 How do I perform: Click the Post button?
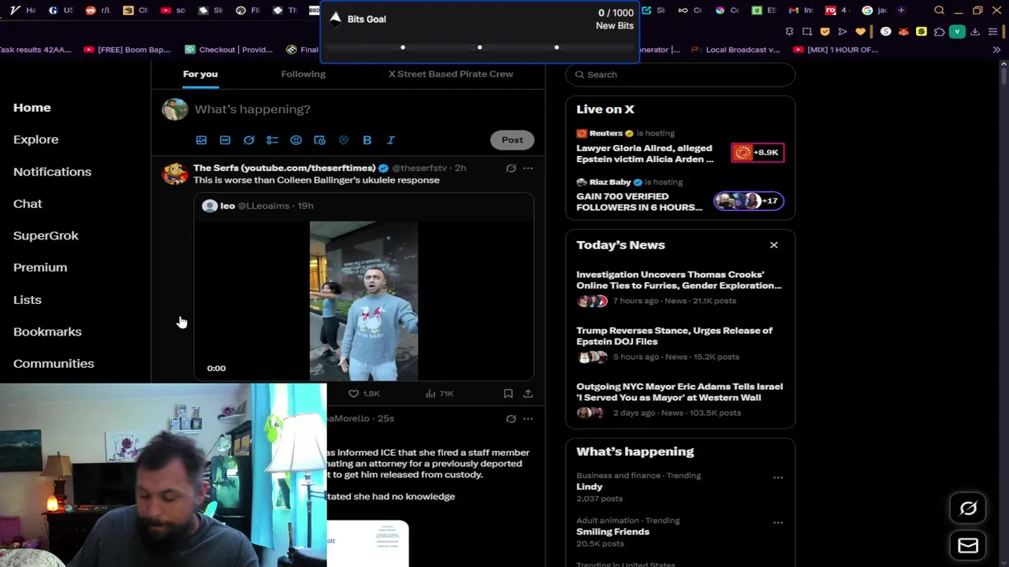tap(512, 140)
